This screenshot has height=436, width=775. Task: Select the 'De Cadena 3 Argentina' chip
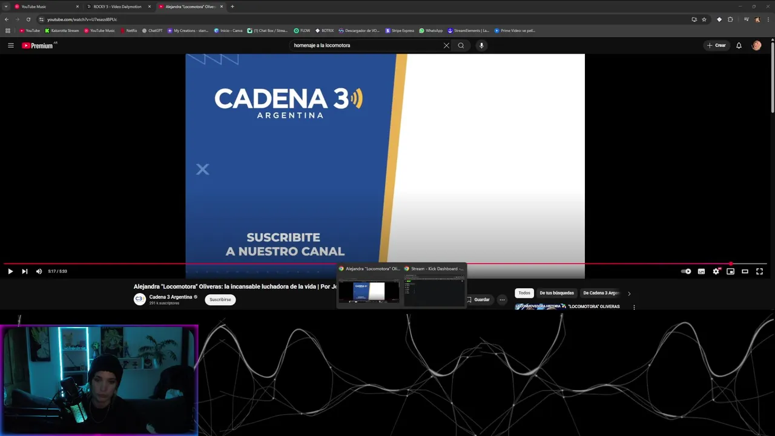tap(601, 293)
